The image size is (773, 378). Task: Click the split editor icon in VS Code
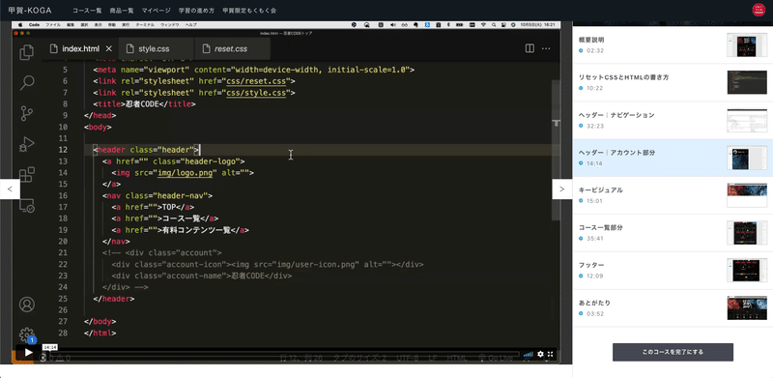530,48
